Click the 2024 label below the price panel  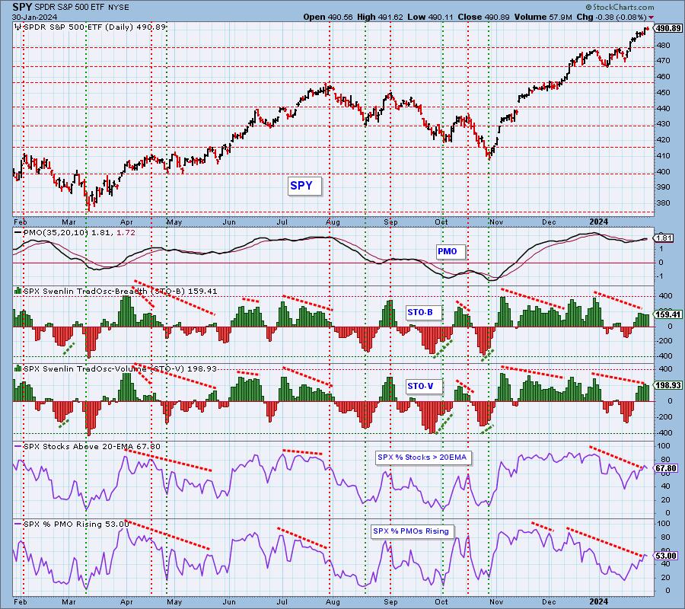coord(598,222)
